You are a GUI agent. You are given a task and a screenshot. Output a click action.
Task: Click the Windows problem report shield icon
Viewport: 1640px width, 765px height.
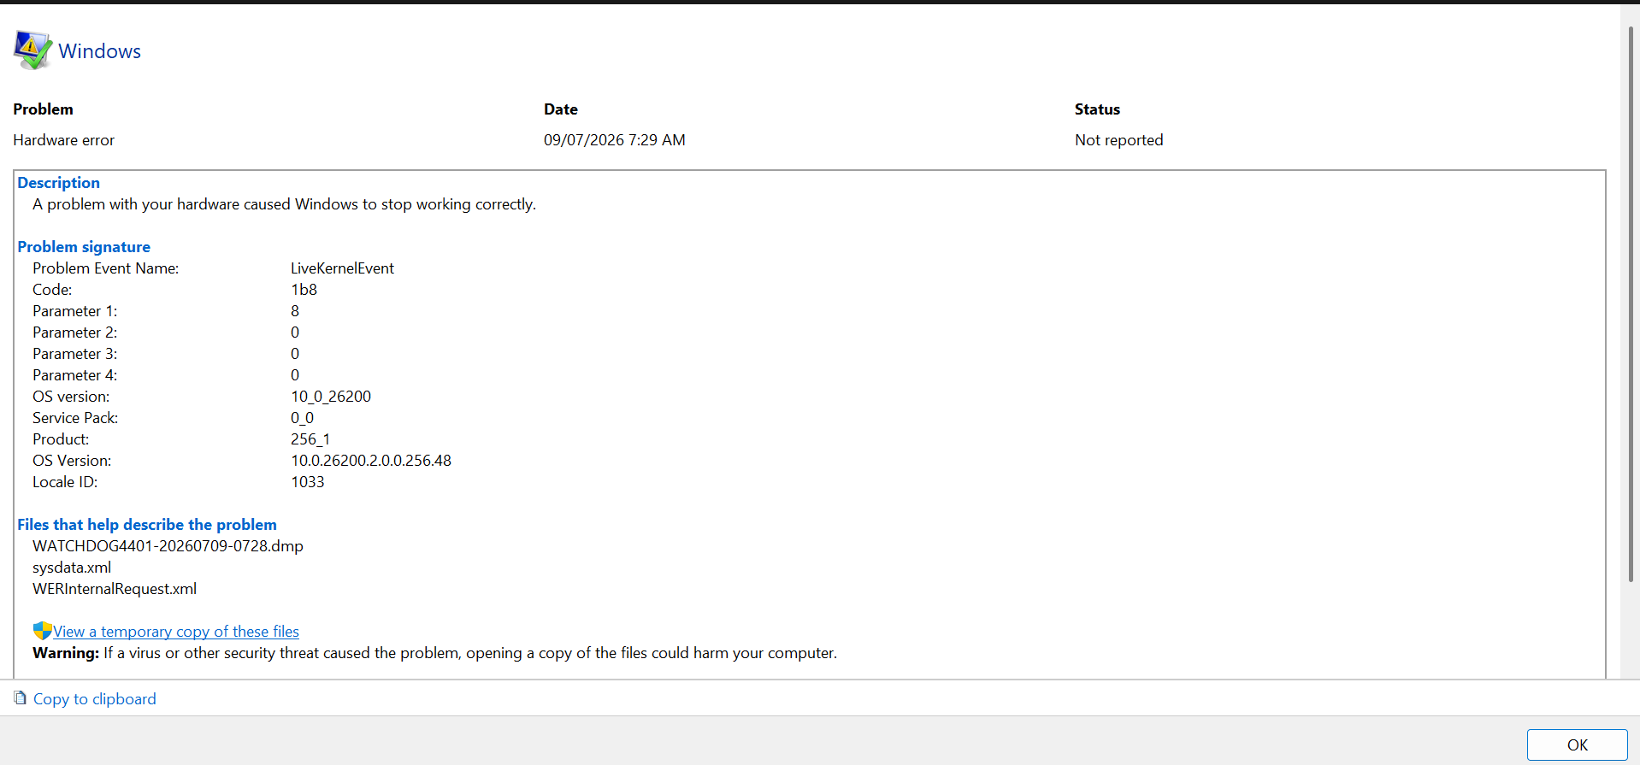pos(32,50)
